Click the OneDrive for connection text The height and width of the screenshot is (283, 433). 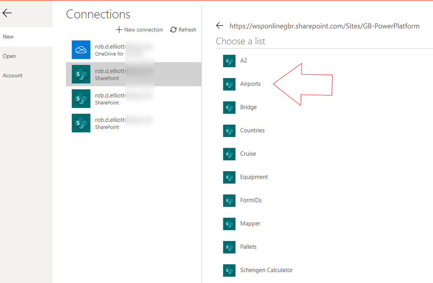click(109, 54)
